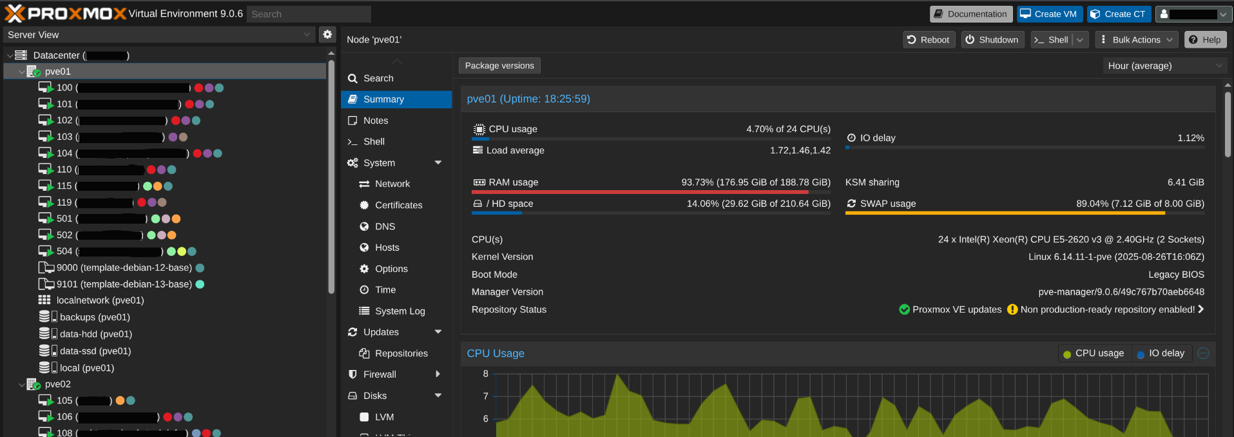Open the Server View gear settings
Image resolution: width=1234 pixels, height=437 pixels.
[327, 34]
